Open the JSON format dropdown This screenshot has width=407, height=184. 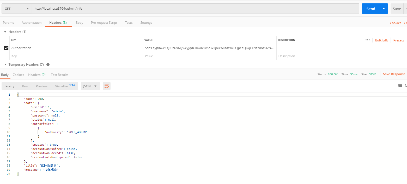90,86
